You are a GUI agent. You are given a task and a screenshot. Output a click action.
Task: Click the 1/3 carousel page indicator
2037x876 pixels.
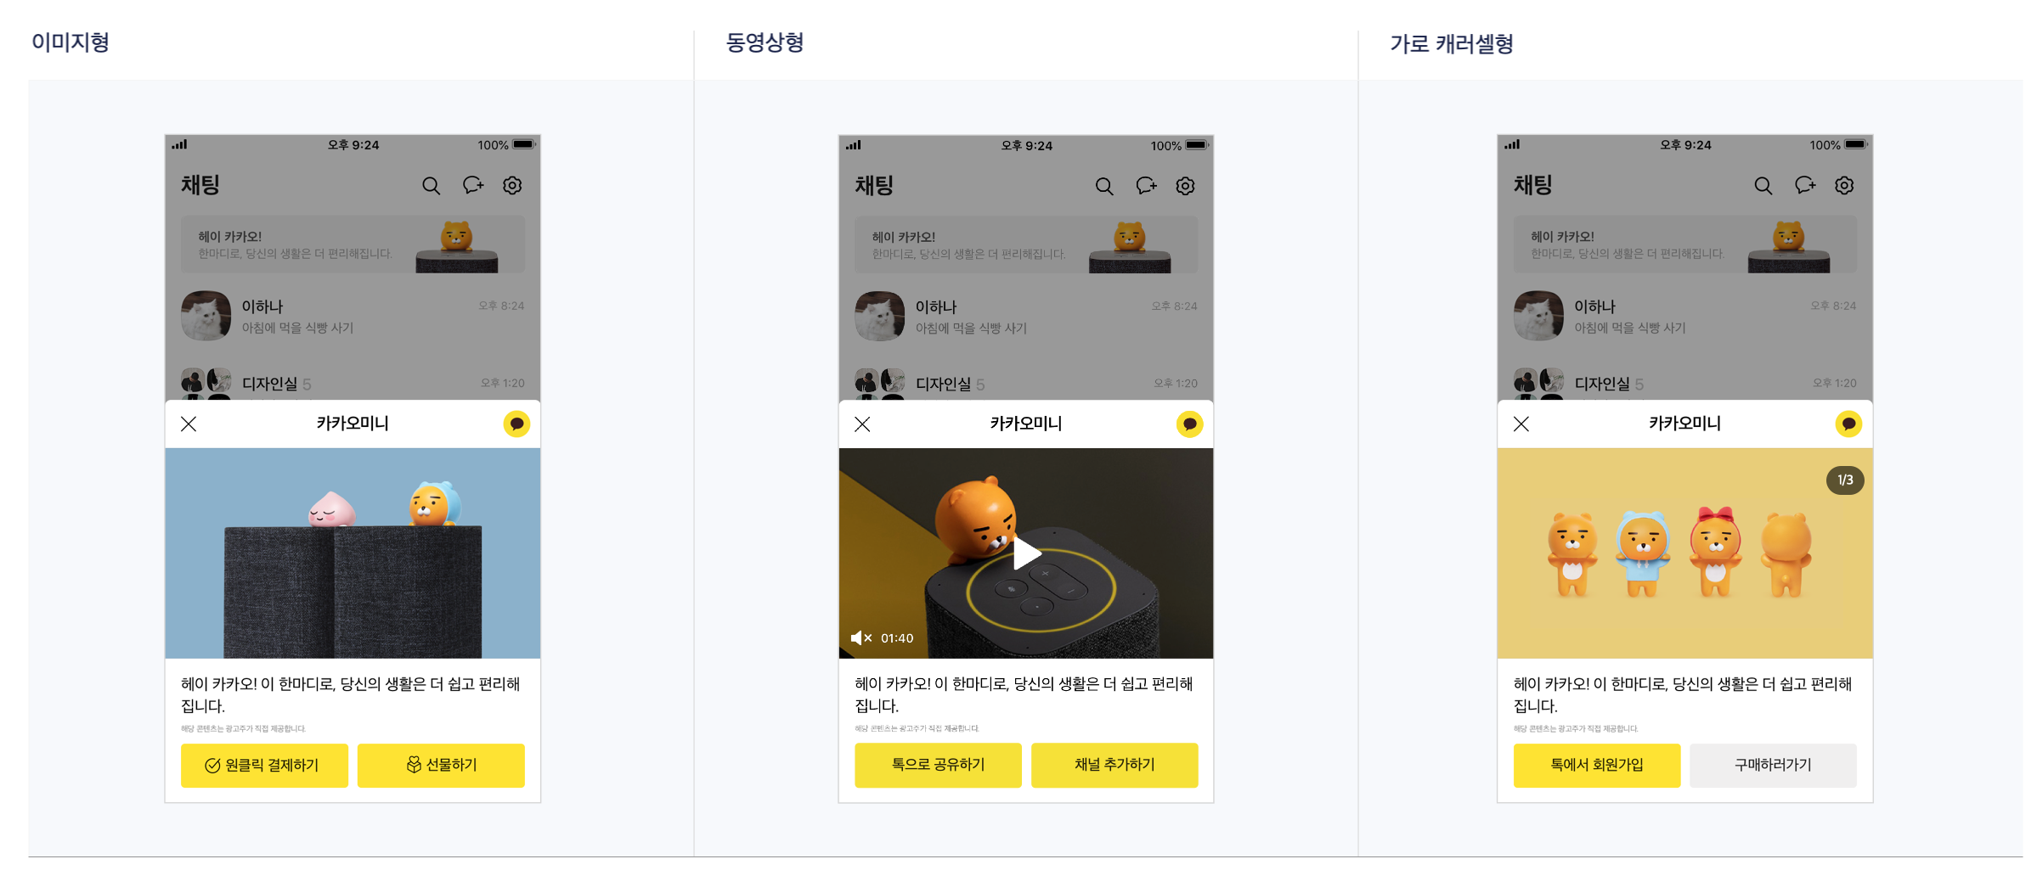[x=1845, y=480]
